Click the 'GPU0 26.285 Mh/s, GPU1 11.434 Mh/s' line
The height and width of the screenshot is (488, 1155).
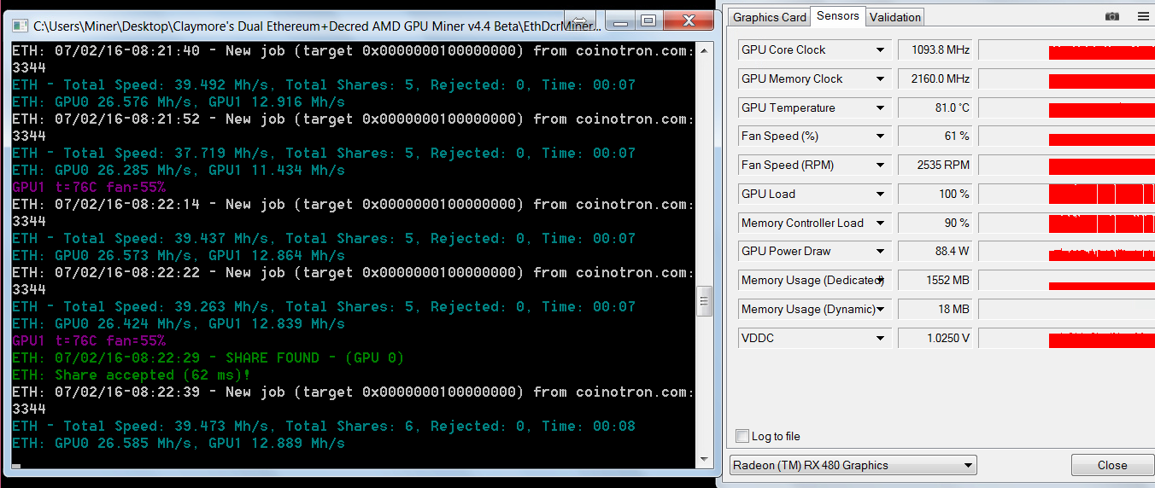[x=179, y=170]
